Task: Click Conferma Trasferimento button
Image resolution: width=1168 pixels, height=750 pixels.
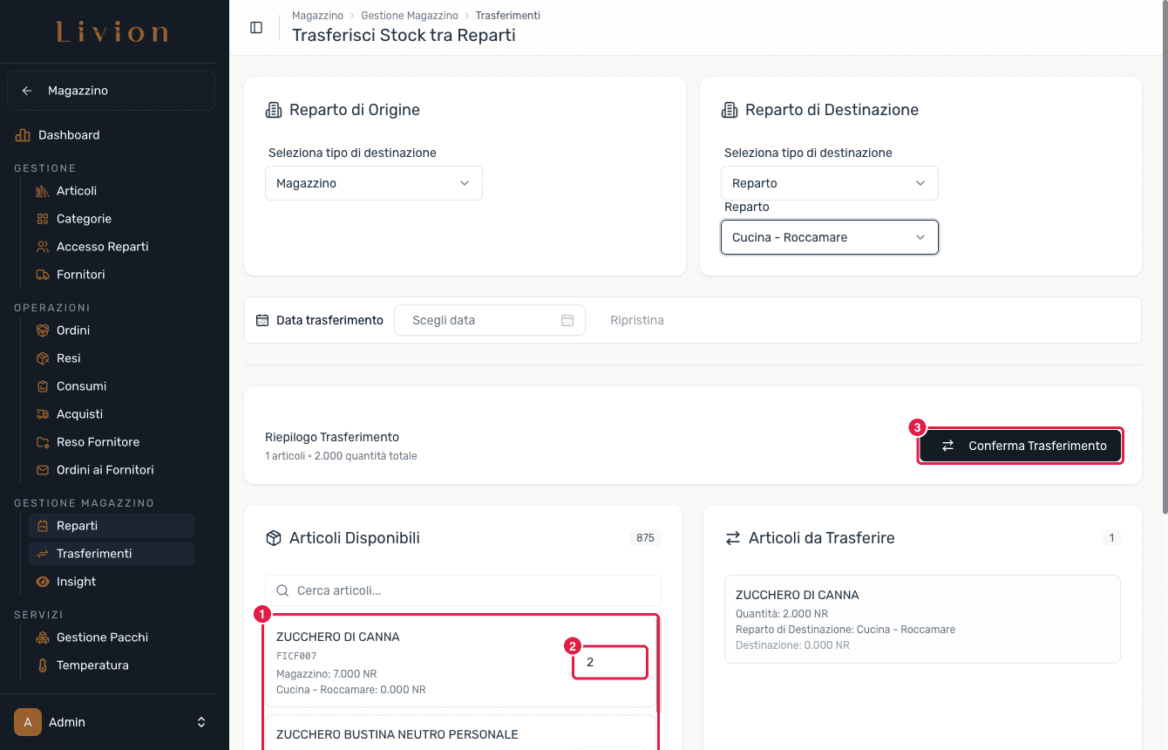Action: [x=1021, y=446]
